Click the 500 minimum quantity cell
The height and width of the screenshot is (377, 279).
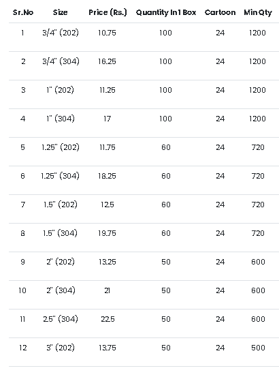(x=258, y=348)
